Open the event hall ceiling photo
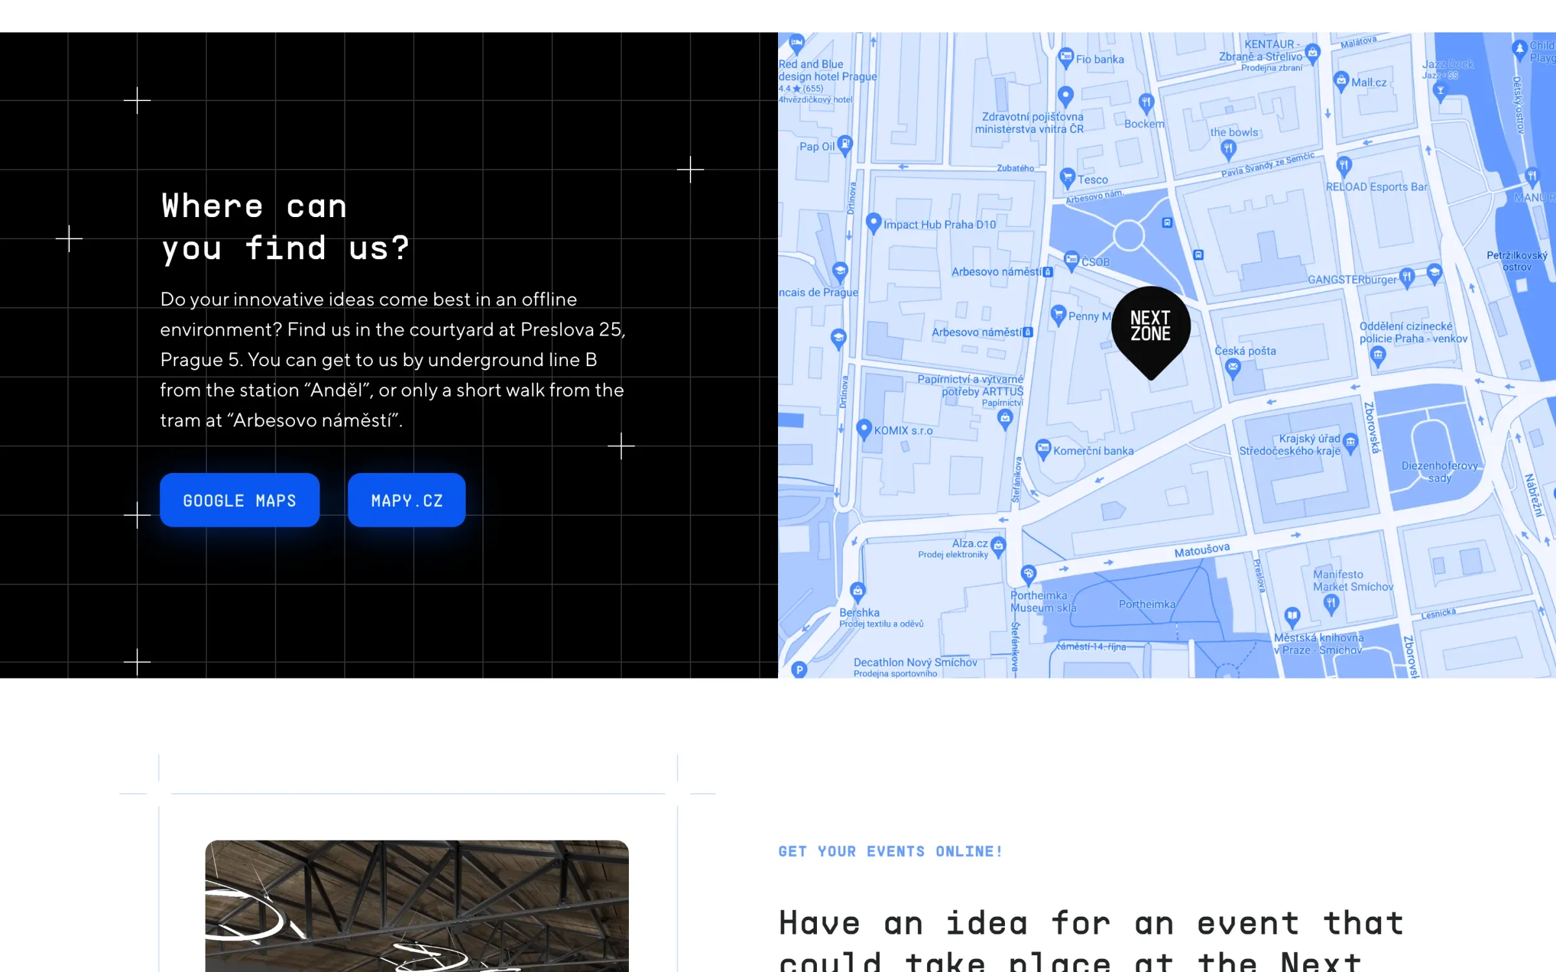Screen dimensions: 1556x972 coord(417,906)
